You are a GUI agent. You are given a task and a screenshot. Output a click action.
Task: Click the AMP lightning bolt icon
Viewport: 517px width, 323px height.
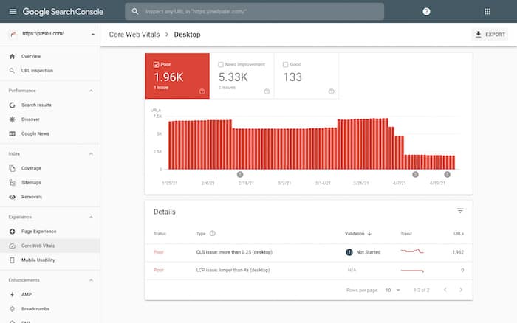(13, 294)
